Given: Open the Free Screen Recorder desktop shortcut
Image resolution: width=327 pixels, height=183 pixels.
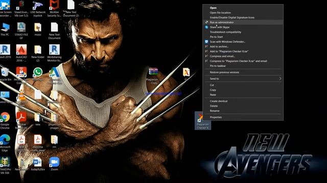Looking at the screenshot, I should 5,8.
